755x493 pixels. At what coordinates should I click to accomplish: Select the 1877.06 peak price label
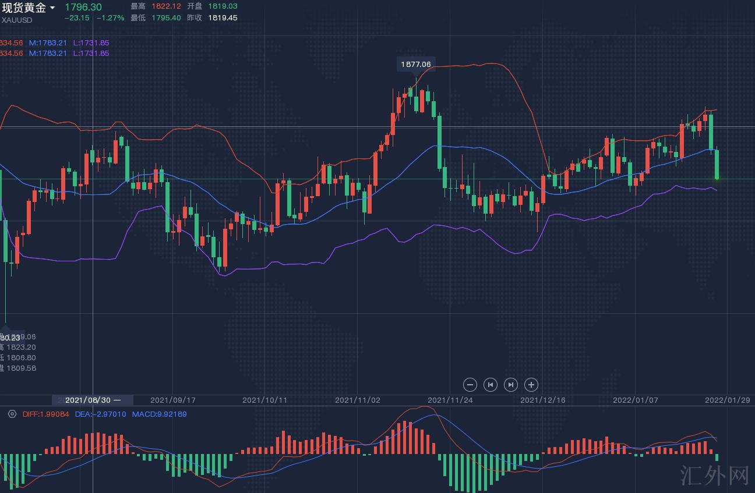(x=416, y=64)
